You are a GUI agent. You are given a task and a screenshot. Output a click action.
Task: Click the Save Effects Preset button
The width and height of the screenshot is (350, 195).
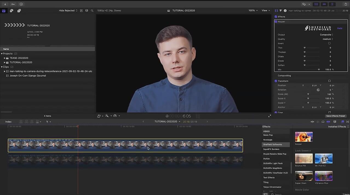(x=335, y=116)
